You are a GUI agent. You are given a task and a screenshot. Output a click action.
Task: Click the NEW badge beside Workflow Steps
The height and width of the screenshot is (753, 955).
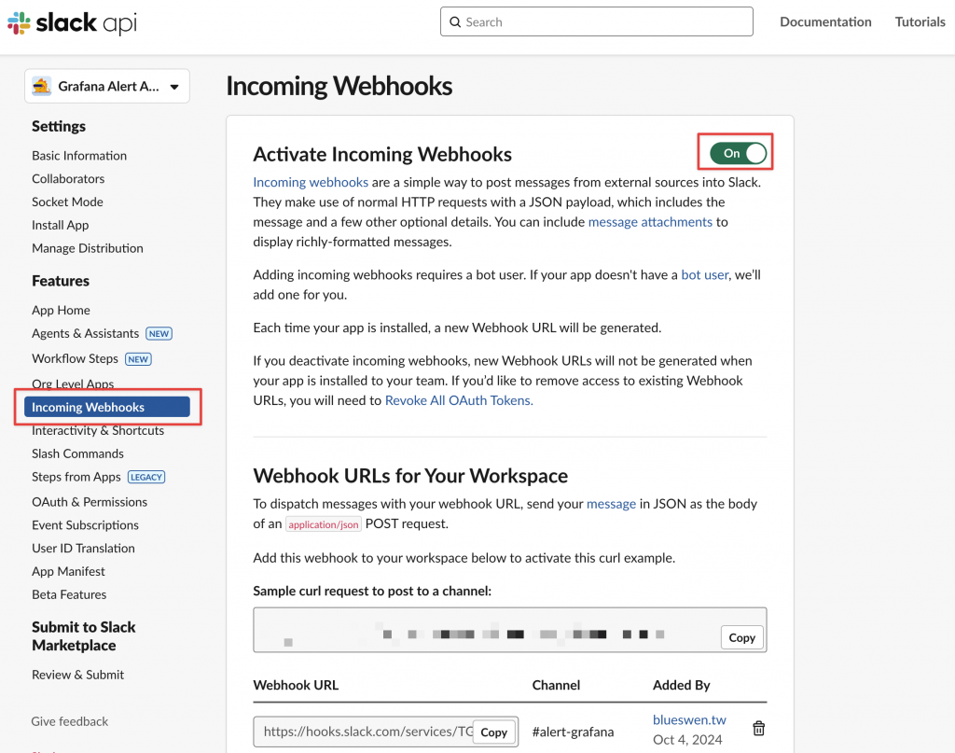(138, 359)
